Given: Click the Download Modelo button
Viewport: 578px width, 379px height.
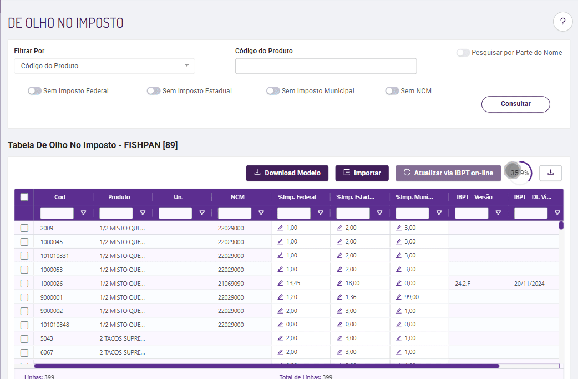Looking at the screenshot, I should [287, 173].
